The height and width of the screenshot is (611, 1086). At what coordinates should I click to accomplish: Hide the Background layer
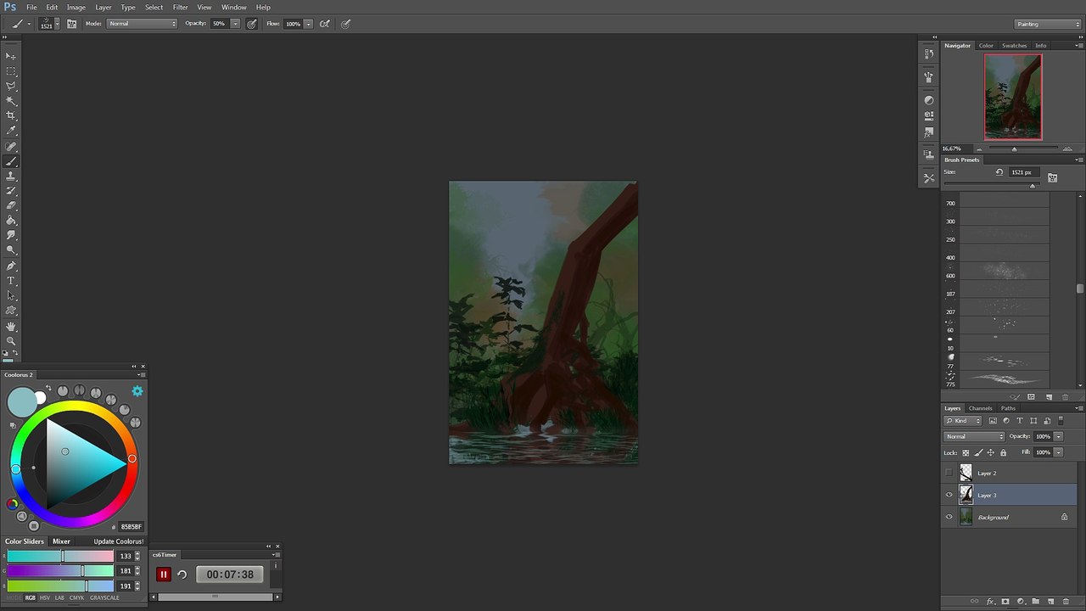tap(949, 517)
